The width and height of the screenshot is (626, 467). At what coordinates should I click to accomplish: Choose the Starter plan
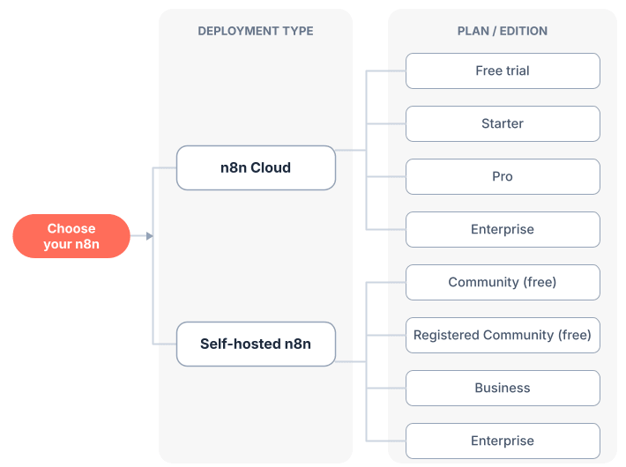[503, 123]
